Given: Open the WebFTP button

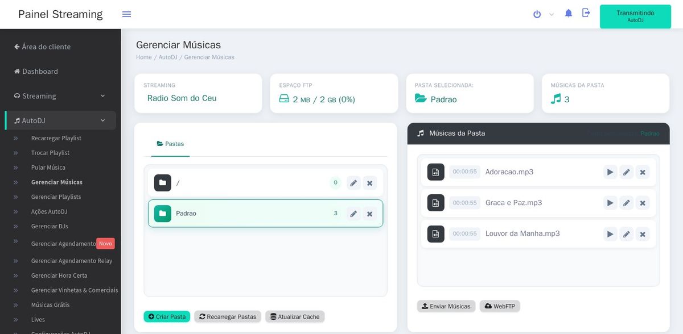Looking at the screenshot, I should click(500, 306).
